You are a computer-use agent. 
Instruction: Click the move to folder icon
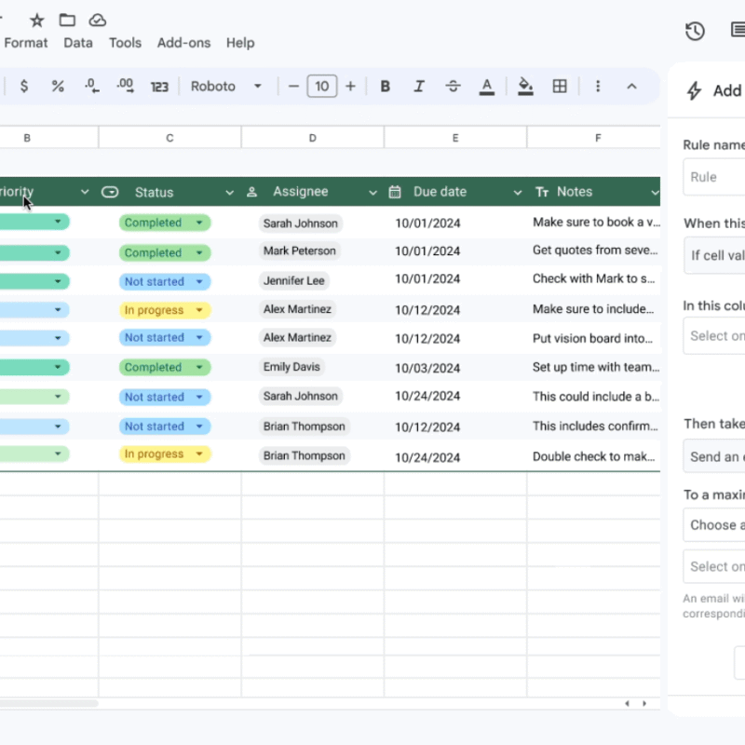67,20
